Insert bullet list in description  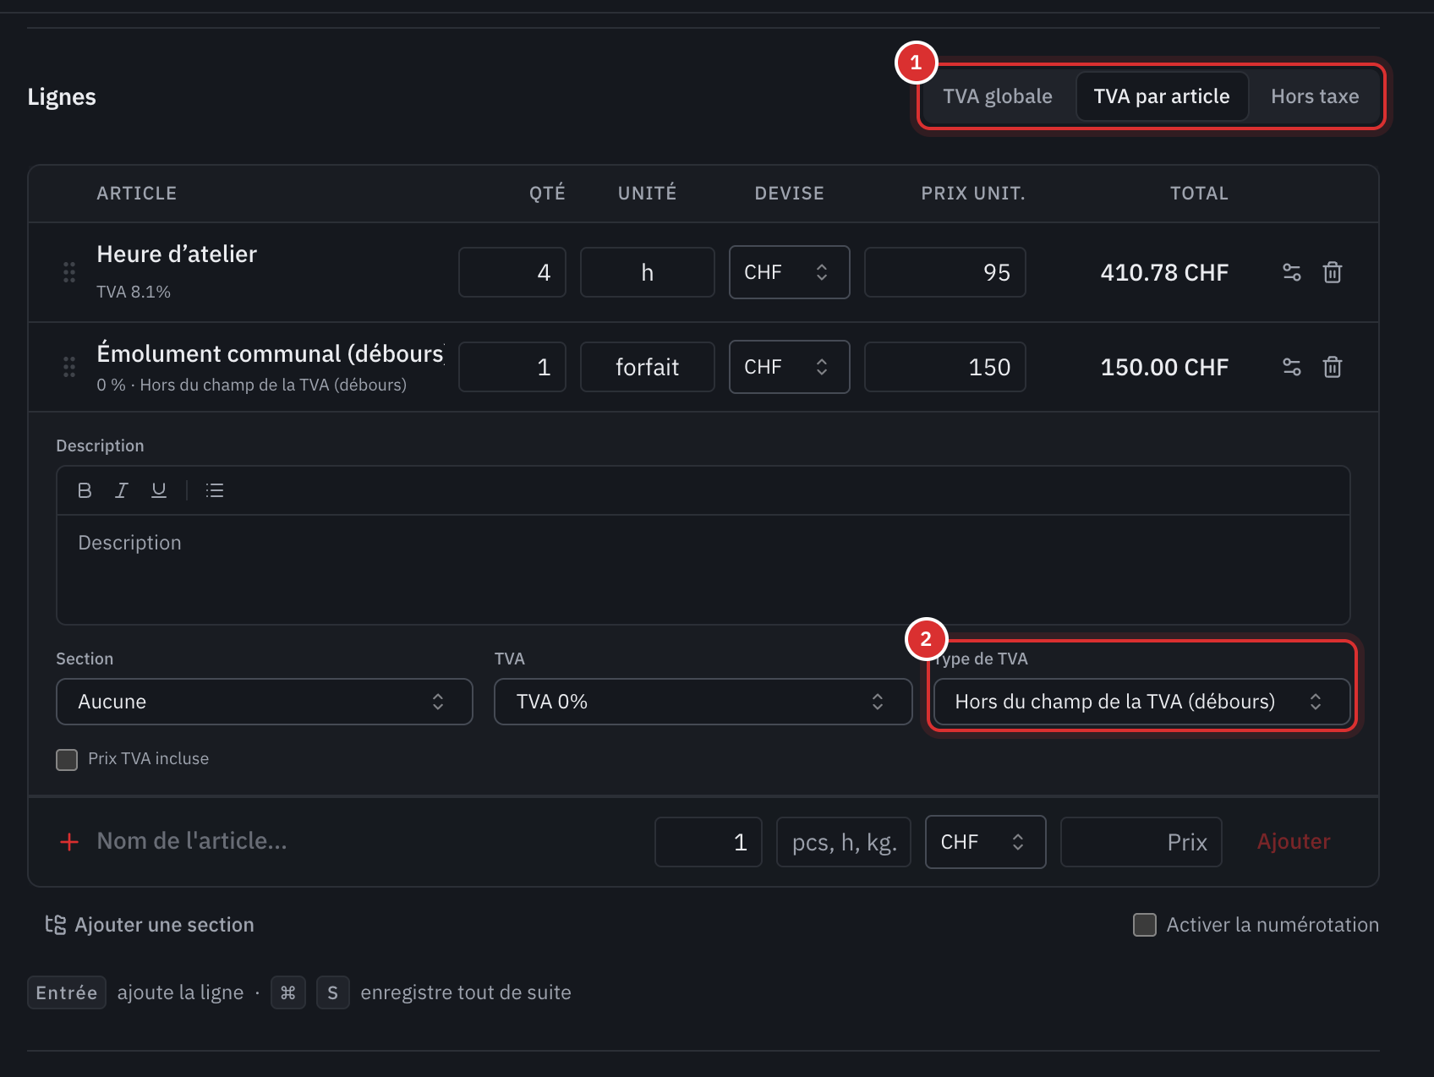click(x=215, y=490)
